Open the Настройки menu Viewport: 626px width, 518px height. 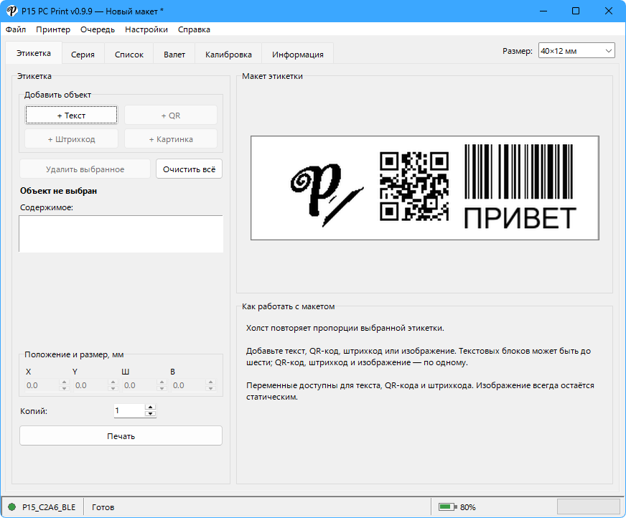[x=146, y=29]
